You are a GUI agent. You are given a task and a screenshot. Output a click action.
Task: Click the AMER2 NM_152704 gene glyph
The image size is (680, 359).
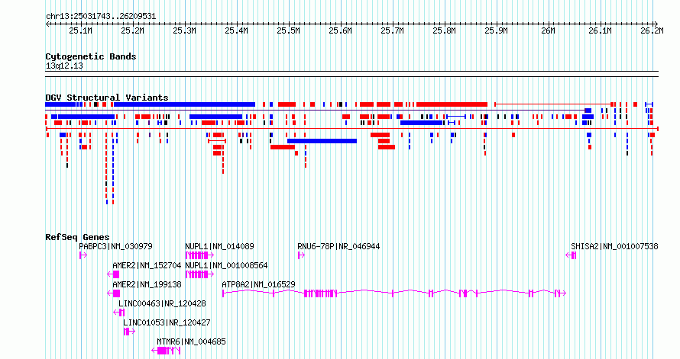113,274
